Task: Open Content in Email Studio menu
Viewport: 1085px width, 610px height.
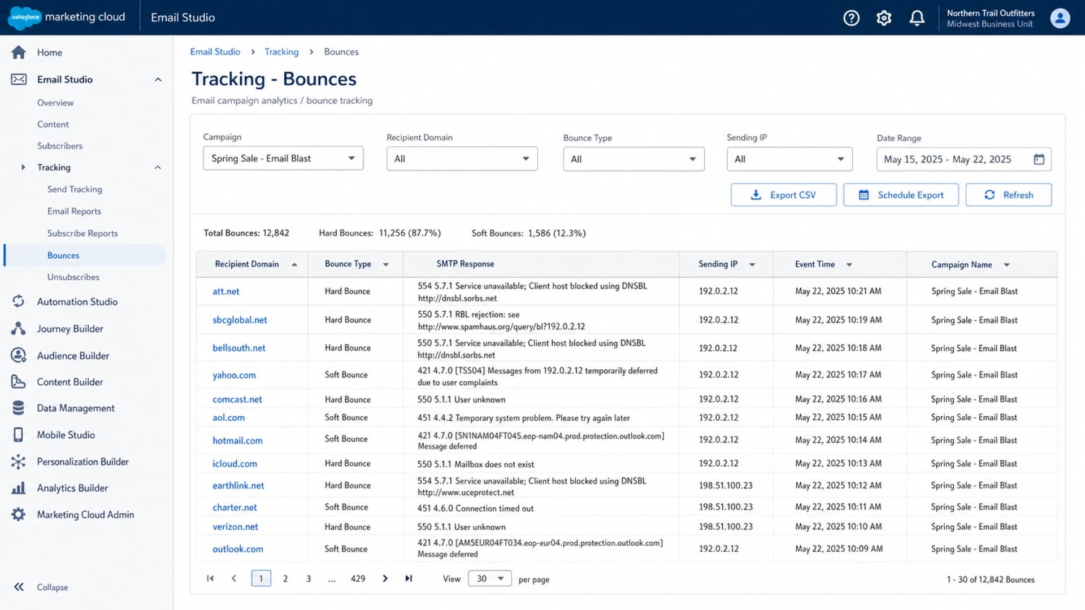Action: coord(53,124)
